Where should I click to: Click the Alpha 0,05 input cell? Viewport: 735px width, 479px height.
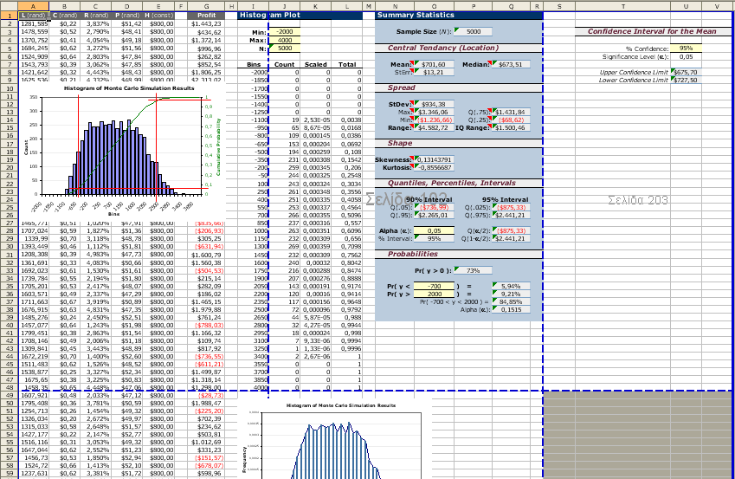tap(434, 230)
